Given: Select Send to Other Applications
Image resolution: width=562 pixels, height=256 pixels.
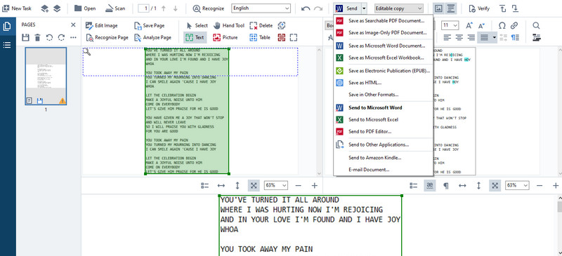Looking at the screenshot, I should tap(383, 144).
